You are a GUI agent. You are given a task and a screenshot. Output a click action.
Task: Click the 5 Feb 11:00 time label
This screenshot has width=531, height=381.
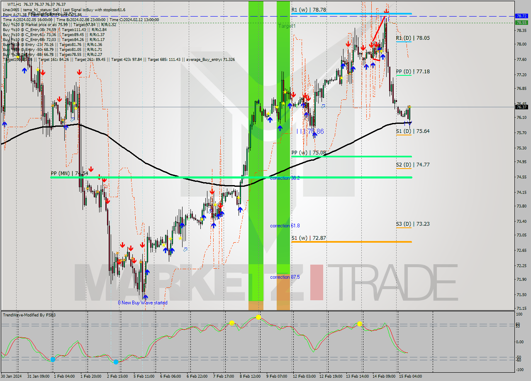[x=144, y=376]
